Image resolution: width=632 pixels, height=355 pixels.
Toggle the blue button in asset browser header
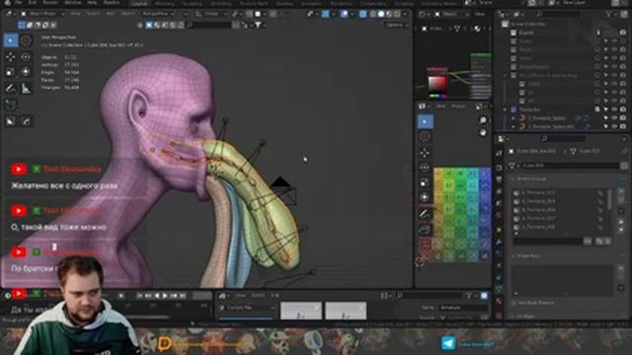(484, 296)
